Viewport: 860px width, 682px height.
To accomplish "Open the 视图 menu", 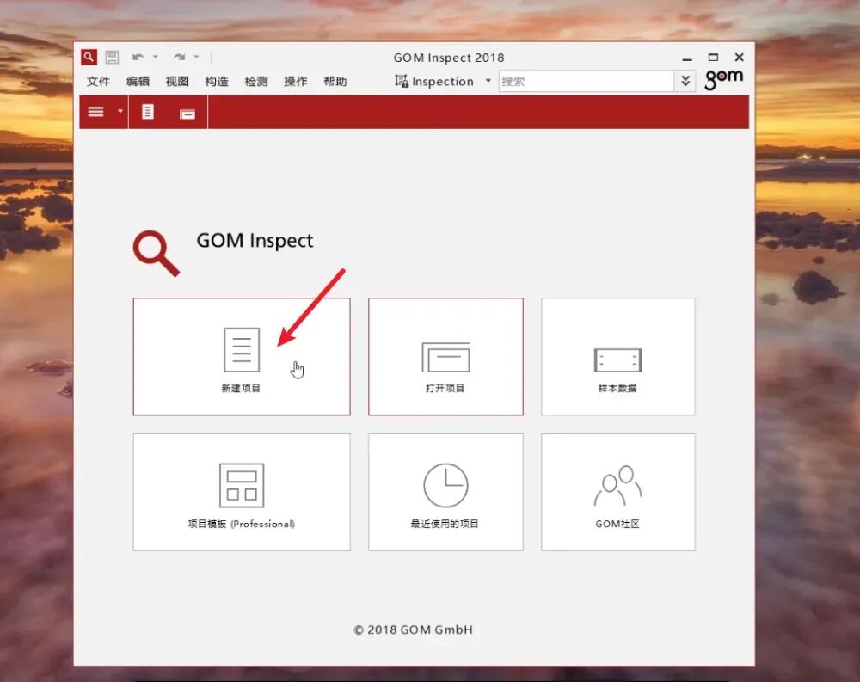I will point(177,82).
